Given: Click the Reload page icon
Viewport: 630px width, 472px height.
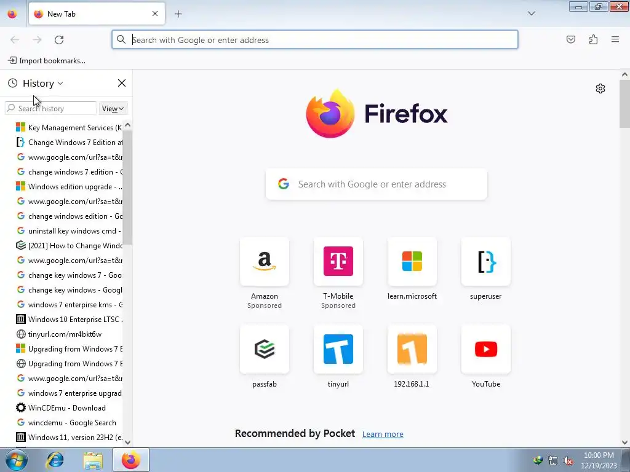Looking at the screenshot, I should tap(59, 40).
